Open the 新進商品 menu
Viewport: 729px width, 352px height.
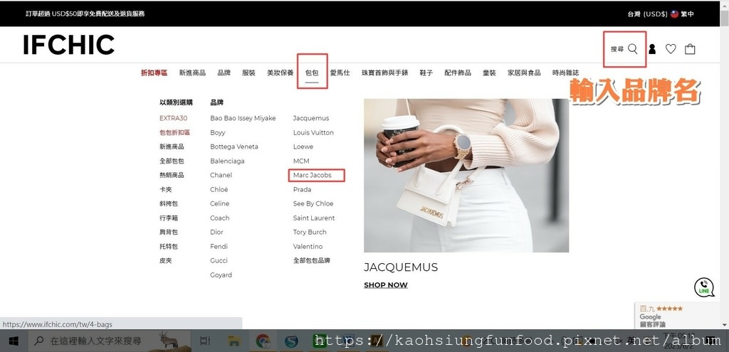coord(192,73)
